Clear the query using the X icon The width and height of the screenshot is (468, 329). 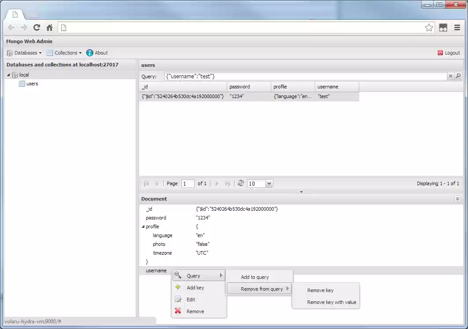click(x=450, y=76)
